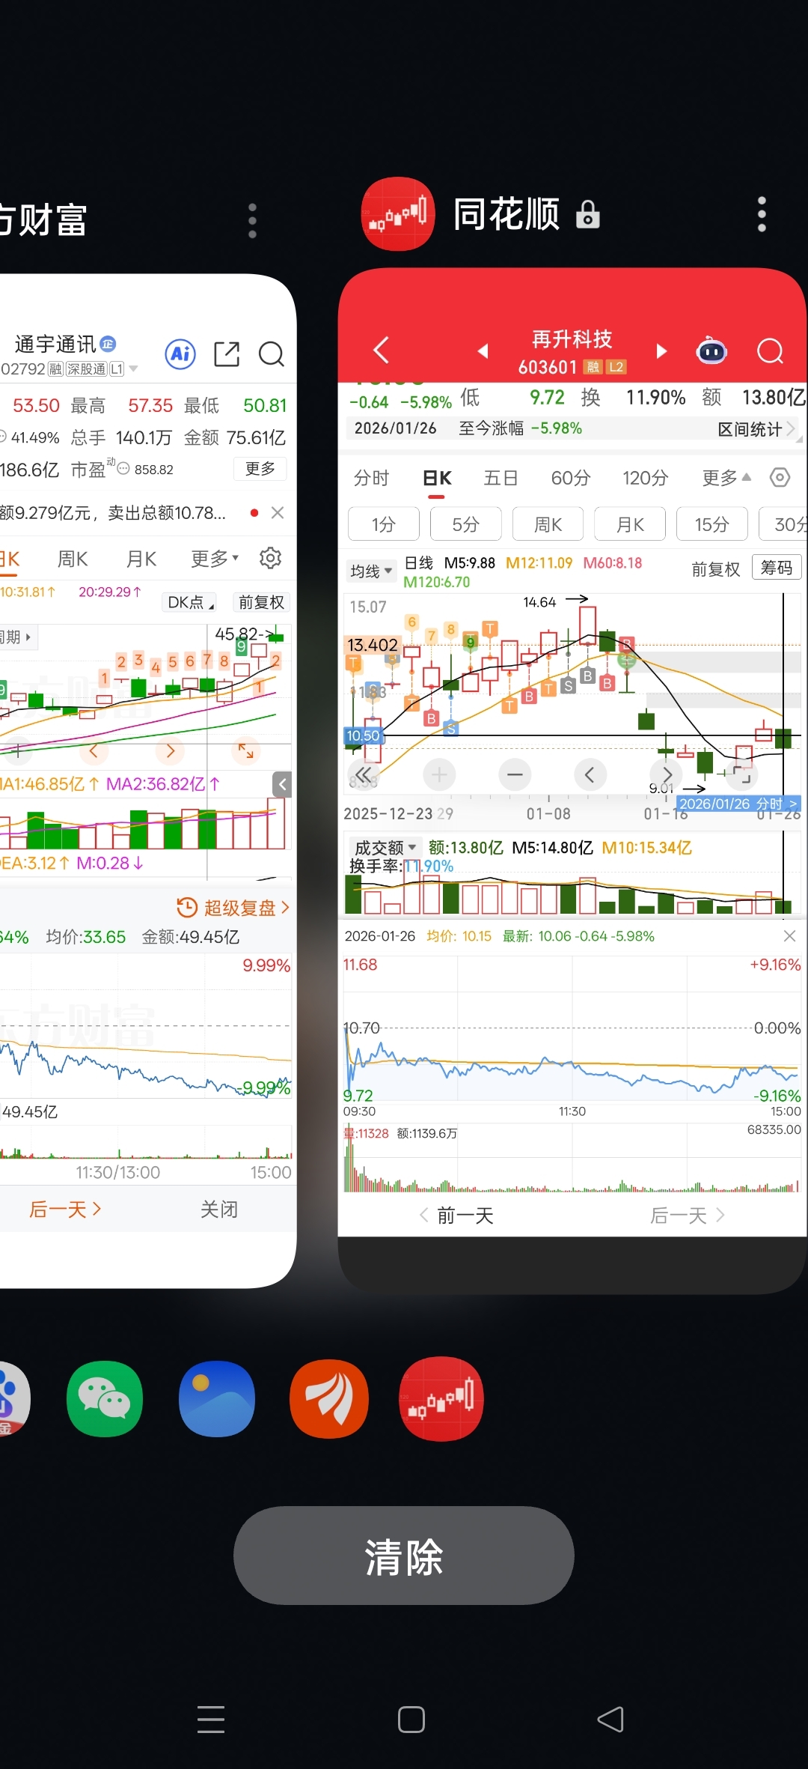Select the 五日 tab in 同花顺
The image size is (808, 1769).
point(501,478)
